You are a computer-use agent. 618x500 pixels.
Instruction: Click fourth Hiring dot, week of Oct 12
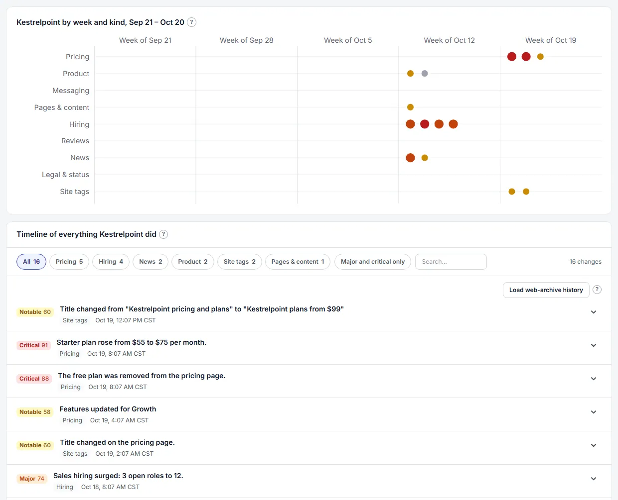(x=453, y=124)
